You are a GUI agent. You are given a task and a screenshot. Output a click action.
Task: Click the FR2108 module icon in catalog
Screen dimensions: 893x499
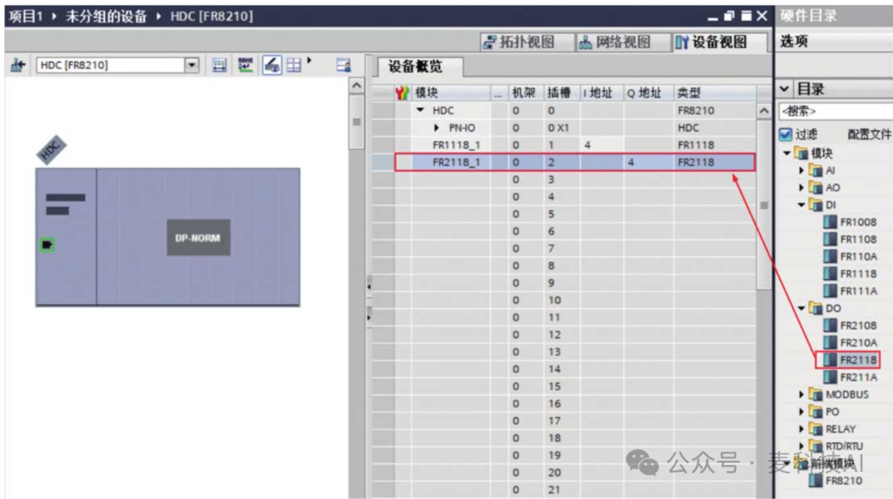point(830,326)
